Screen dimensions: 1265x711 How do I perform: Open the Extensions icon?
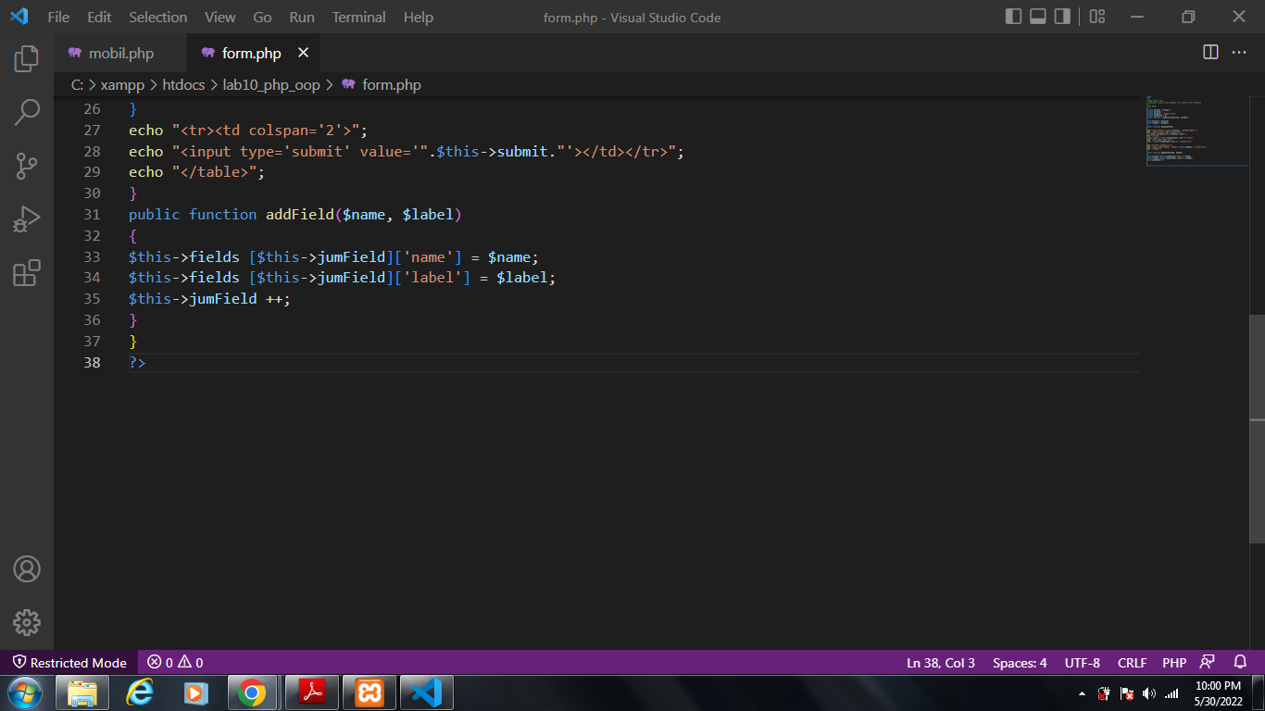[25, 272]
